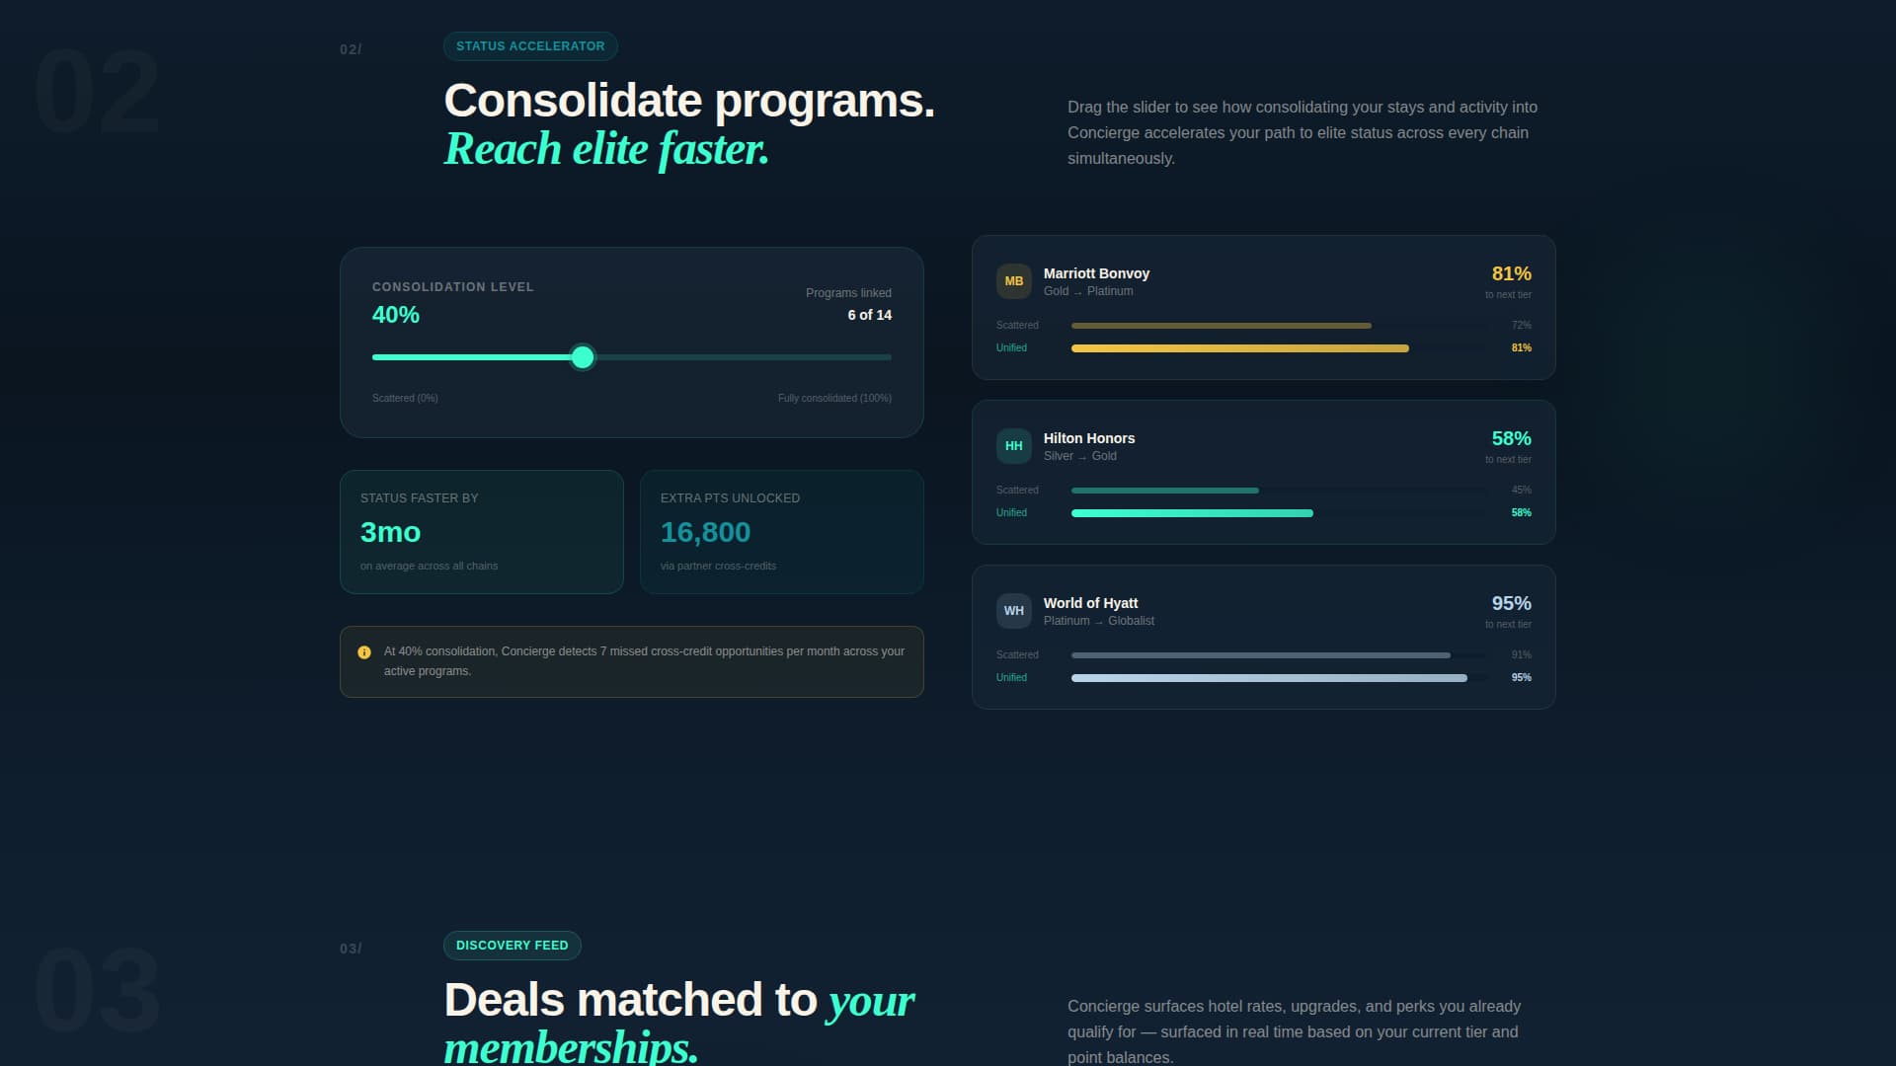Select the Hilton Honors HH badge icon
This screenshot has width=1896, height=1066.
1013,446
